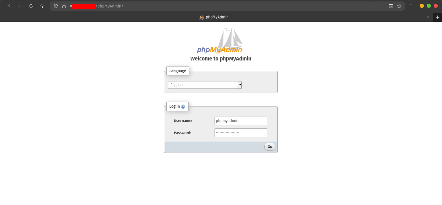Image resolution: width=442 pixels, height=205 pixels.
Task: Click the 'Language' legend label
Action: [178, 71]
